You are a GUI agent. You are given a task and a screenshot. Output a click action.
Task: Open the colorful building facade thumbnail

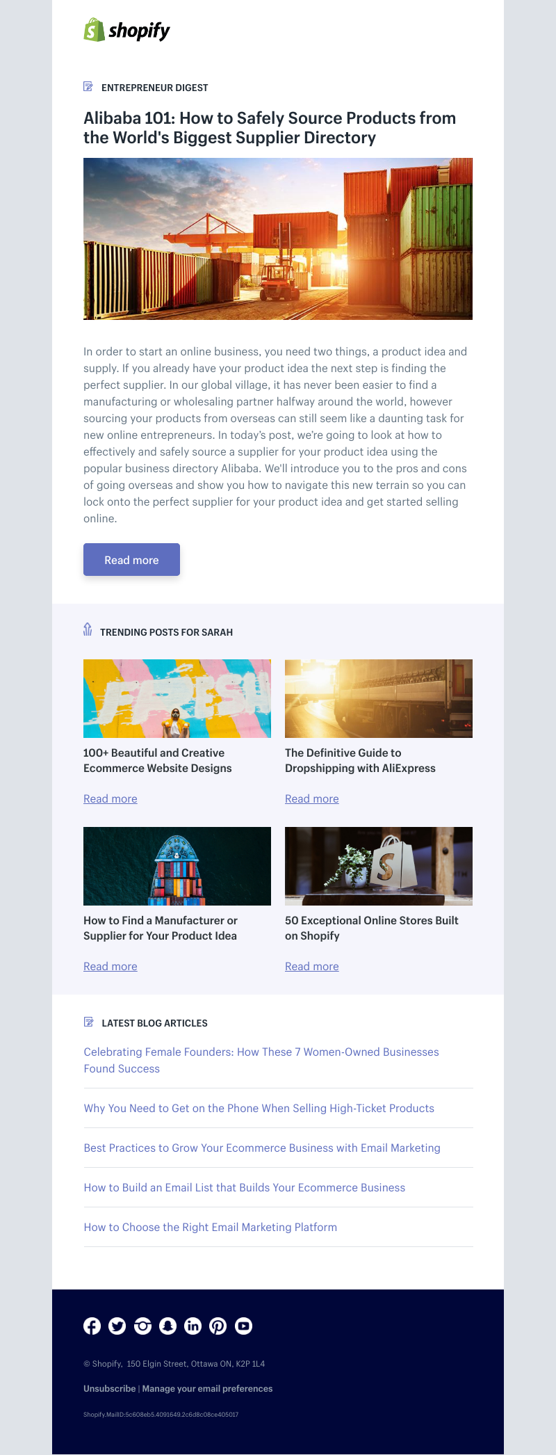pyautogui.click(x=177, y=866)
